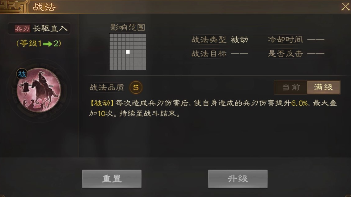The width and height of the screenshot is (351, 197).
Task: Click the blue 被 passive badge
Action: pyautogui.click(x=22, y=74)
